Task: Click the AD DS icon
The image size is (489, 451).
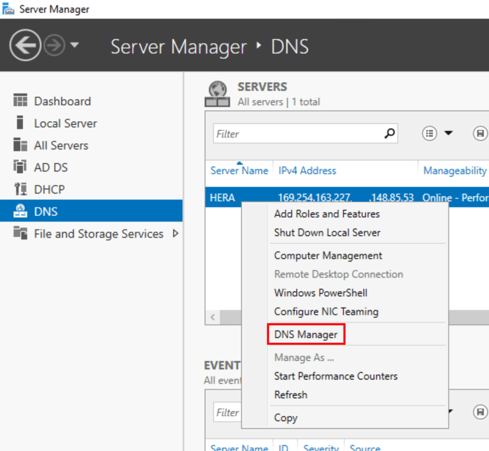Action: [x=20, y=166]
